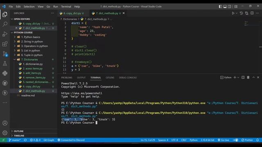Synchronize changes icon in status bar

(25, 140)
